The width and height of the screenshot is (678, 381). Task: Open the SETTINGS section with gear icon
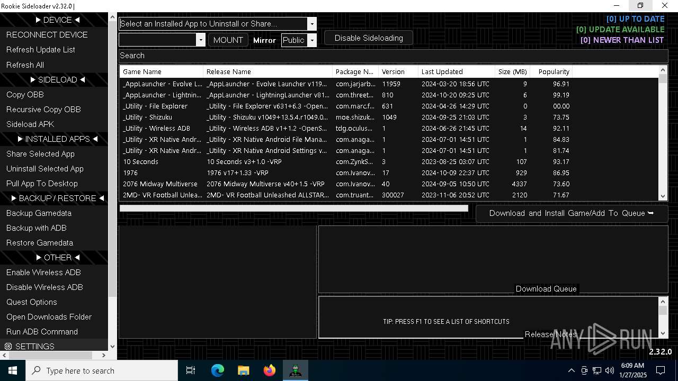[x=54, y=346]
